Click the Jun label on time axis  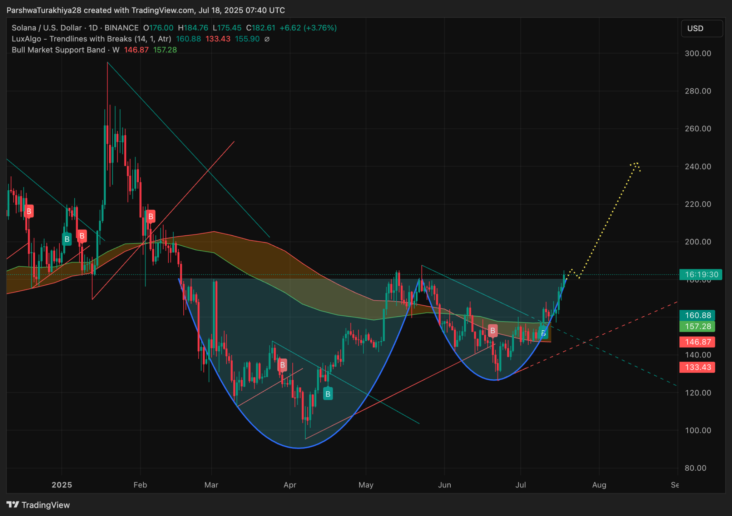pyautogui.click(x=445, y=485)
